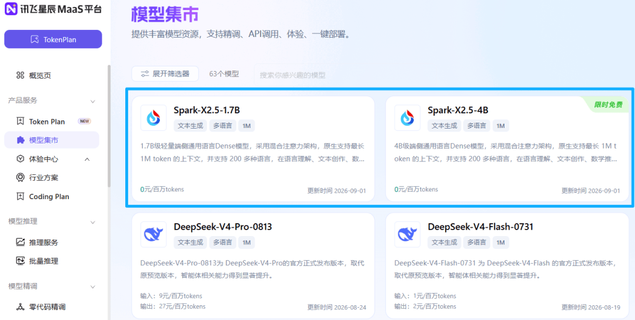Click 1M tag on Spark-X2.5-1.7B card

(x=246, y=126)
